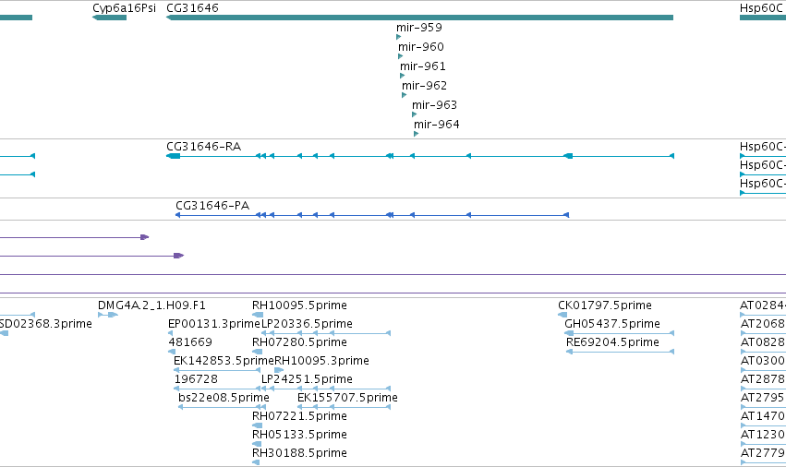Click the CG31646-RA transcript line

click(x=420, y=156)
